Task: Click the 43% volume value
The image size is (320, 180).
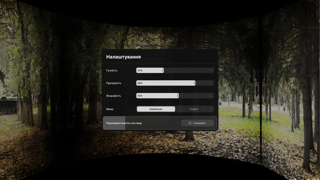Action: [x=140, y=70]
